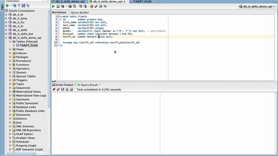
Task: Select the Database Links node
Action: [x=26, y=107]
